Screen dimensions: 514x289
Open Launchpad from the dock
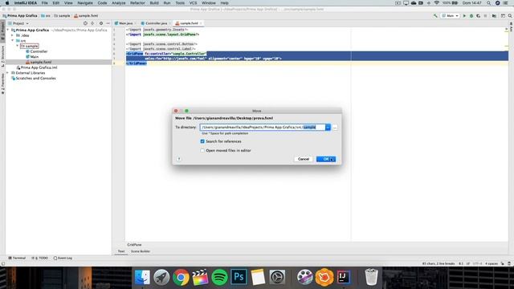click(x=161, y=277)
